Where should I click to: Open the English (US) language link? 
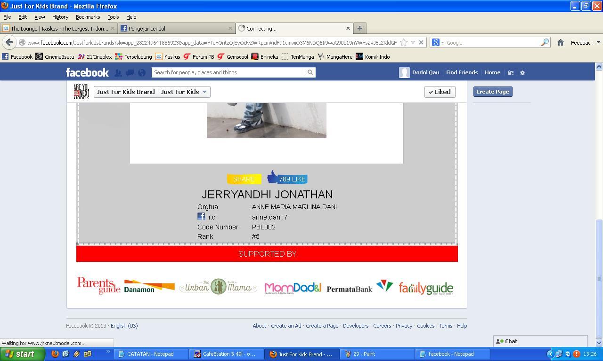[124, 326]
